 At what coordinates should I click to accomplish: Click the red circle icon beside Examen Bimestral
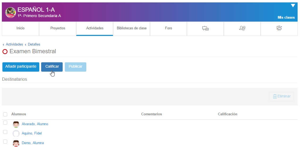(x=5, y=52)
